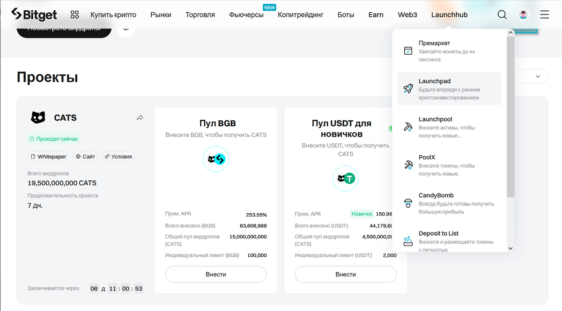Image resolution: width=562 pixels, height=311 pixels.
Task: Click the Premarket calendar icon
Action: point(408,51)
